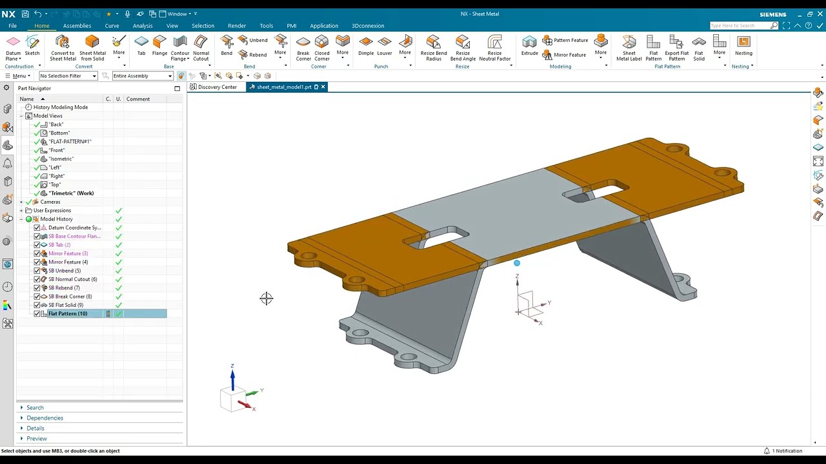The width and height of the screenshot is (826, 464).
Task: Toggle SB Flat Solid (9) checkbox
Action: (x=37, y=305)
